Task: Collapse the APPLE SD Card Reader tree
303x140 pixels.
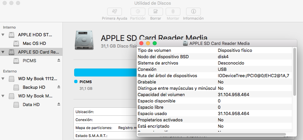Action: 3,52
